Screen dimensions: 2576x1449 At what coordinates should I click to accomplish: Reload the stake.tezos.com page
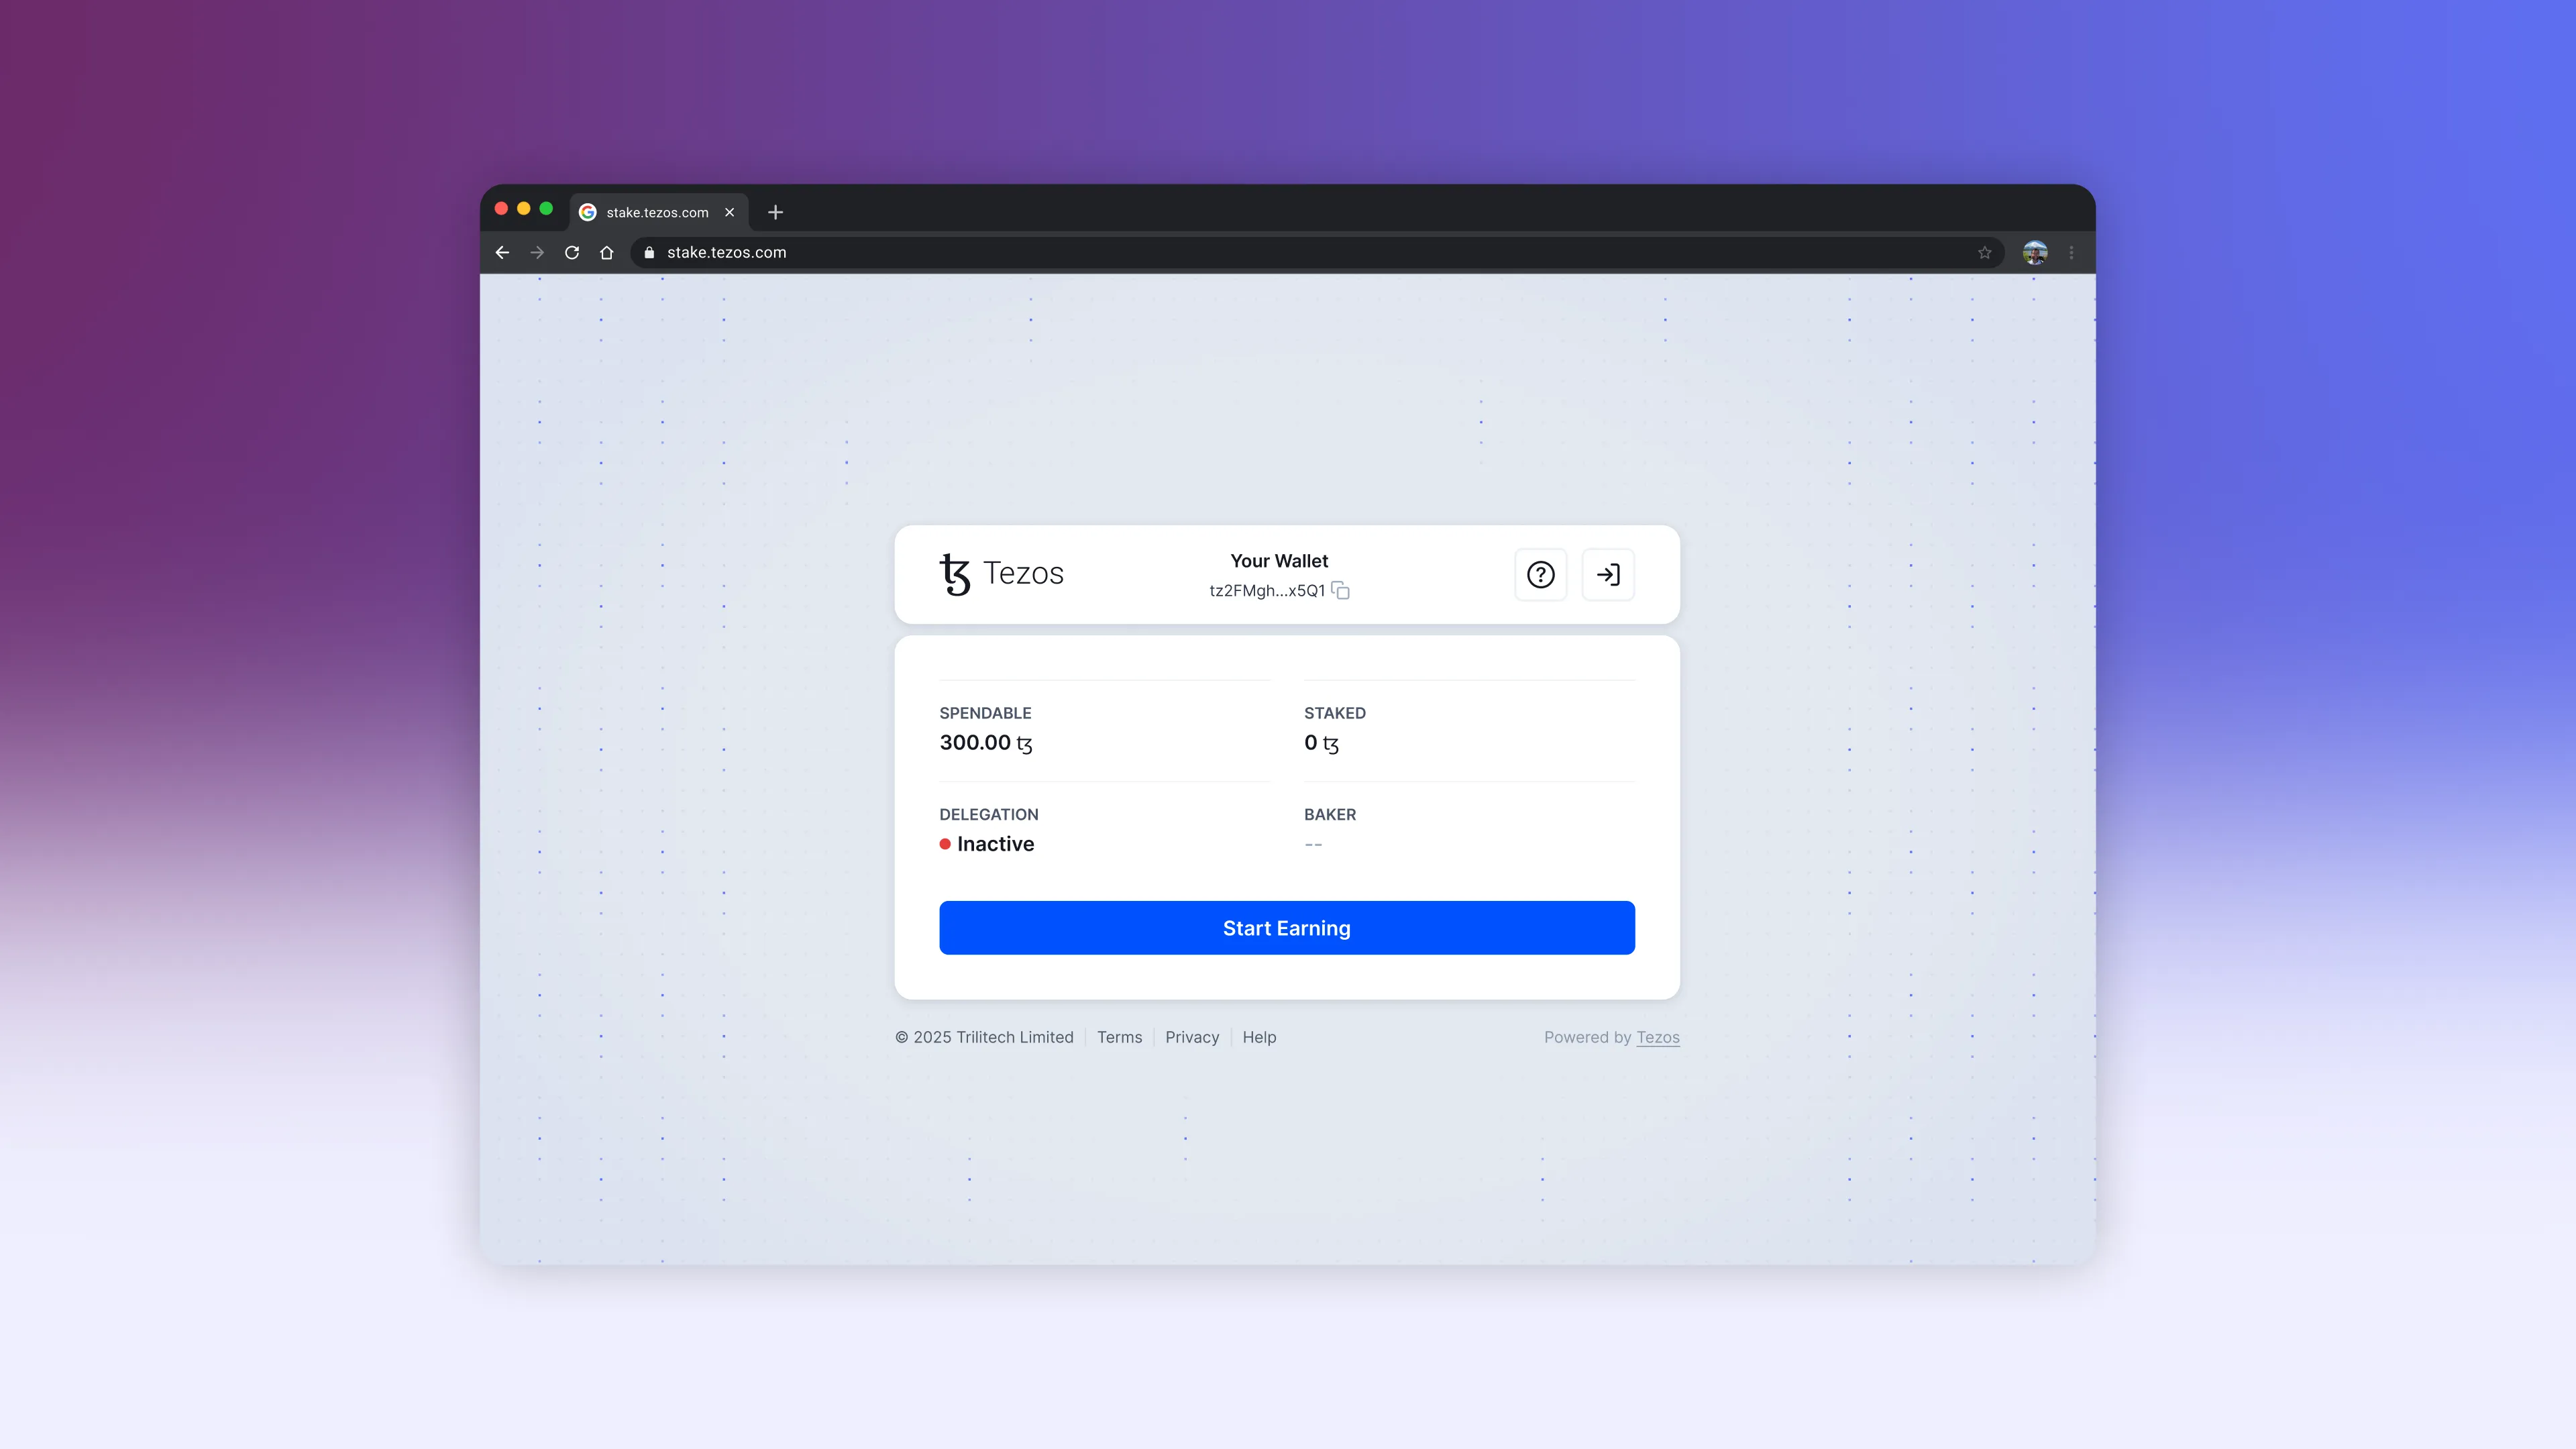[x=572, y=253]
